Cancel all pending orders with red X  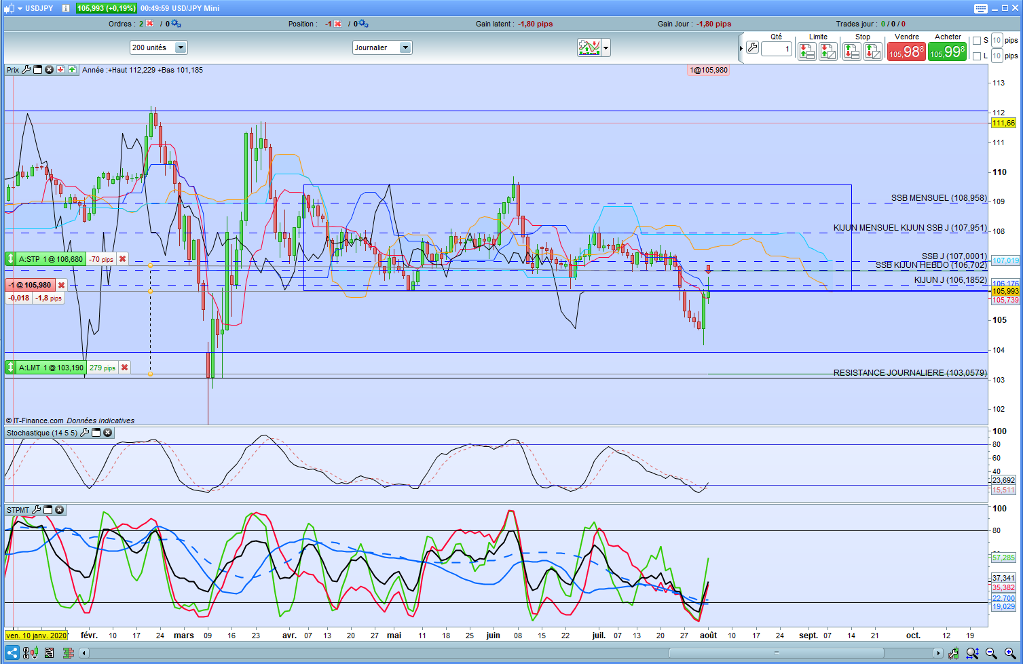[x=150, y=24]
